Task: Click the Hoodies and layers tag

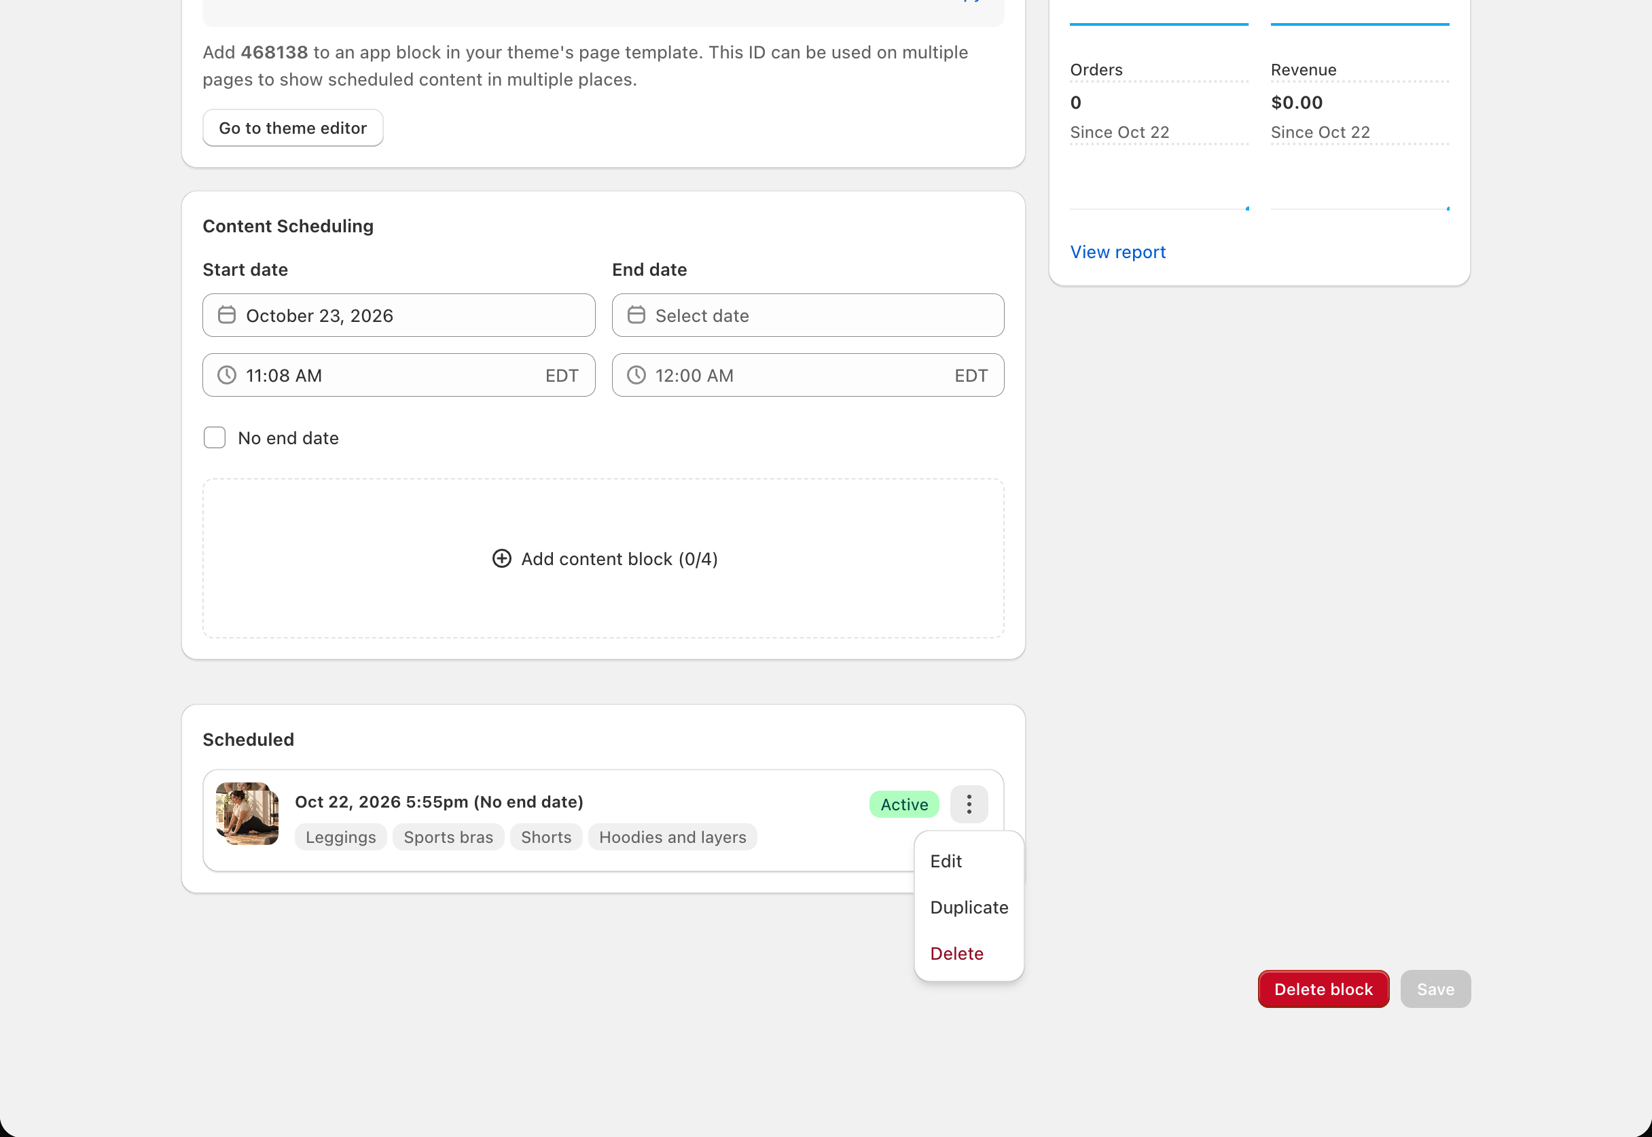Action: point(672,837)
